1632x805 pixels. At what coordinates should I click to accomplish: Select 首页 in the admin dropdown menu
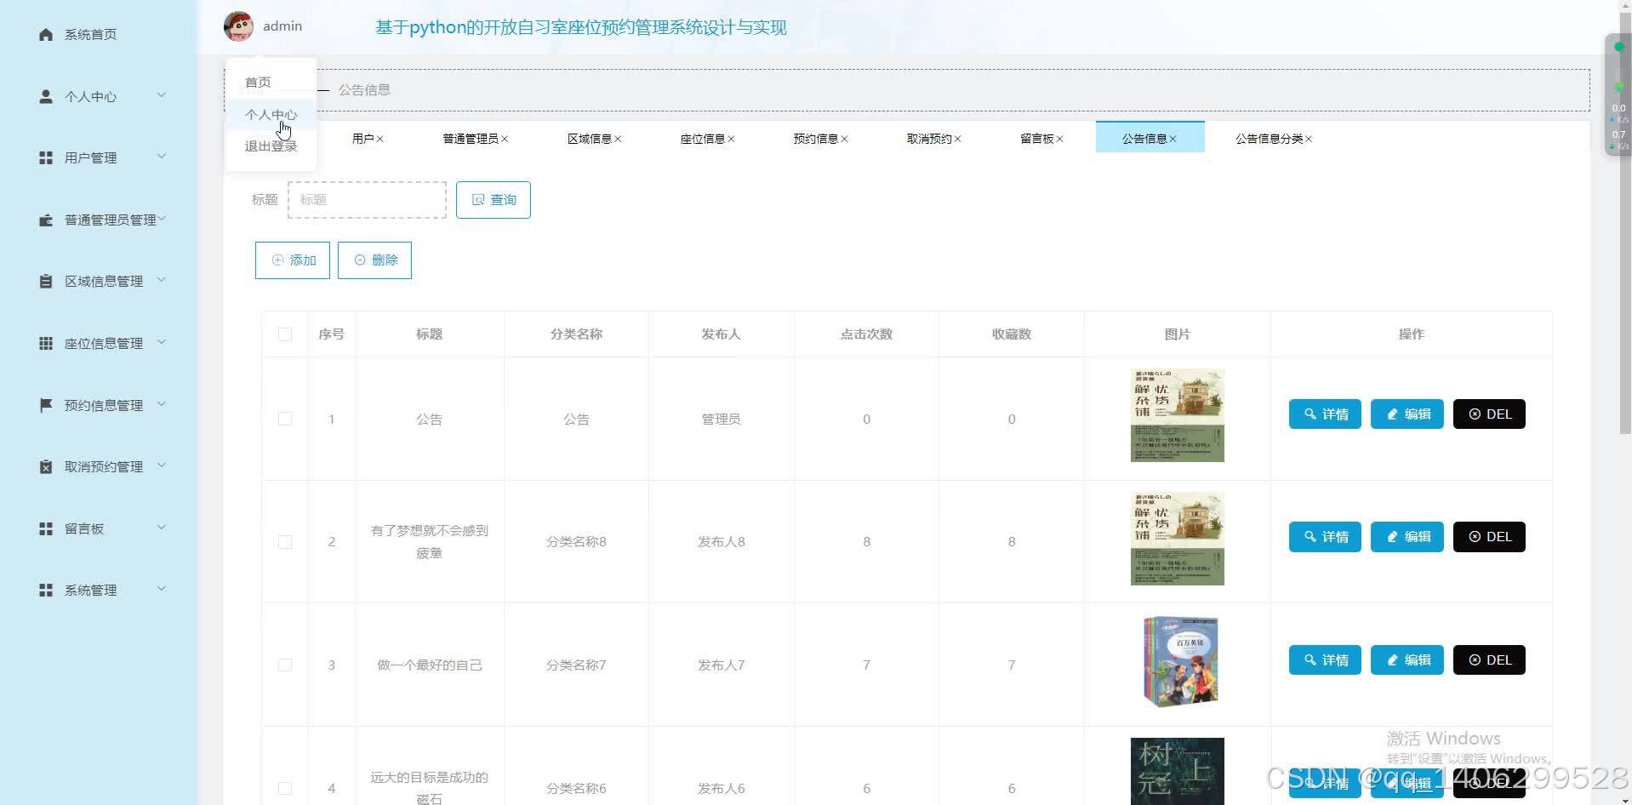[271, 83]
